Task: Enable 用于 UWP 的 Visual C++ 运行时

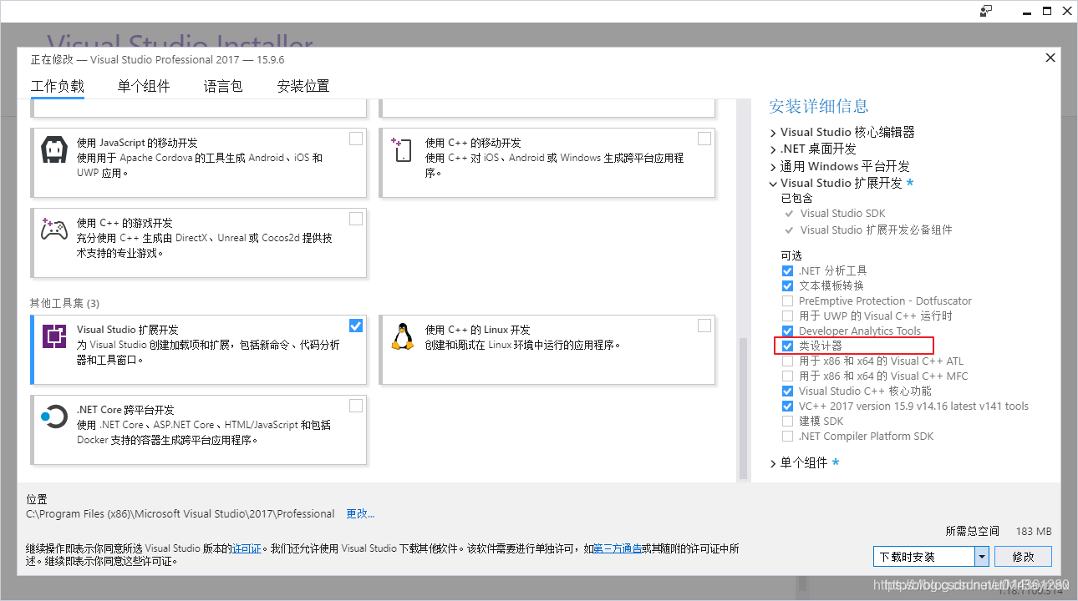Action: [787, 316]
